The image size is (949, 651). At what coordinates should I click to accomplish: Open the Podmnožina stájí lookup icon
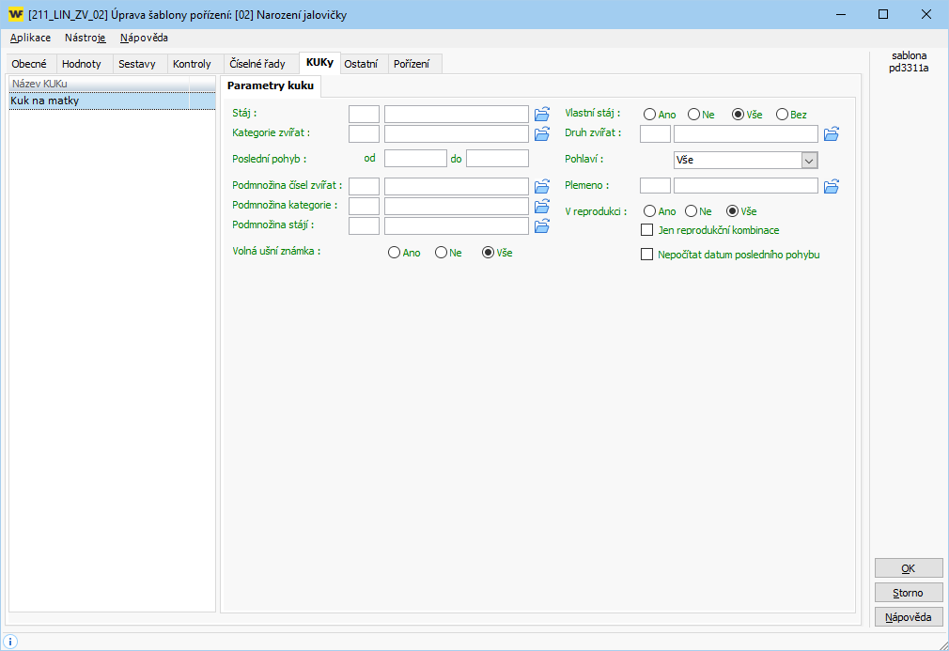pyautogui.click(x=542, y=225)
